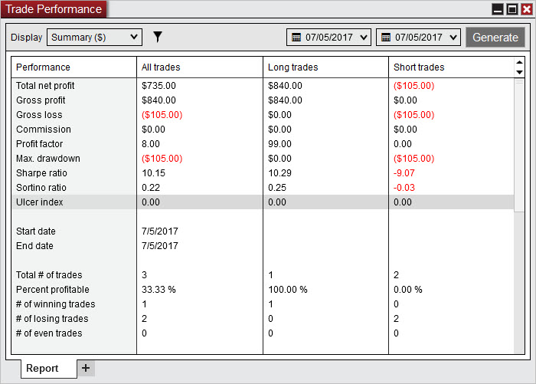Image resolution: width=536 pixels, height=384 pixels.
Task: Select the # of even trades row label
Action: (x=49, y=333)
